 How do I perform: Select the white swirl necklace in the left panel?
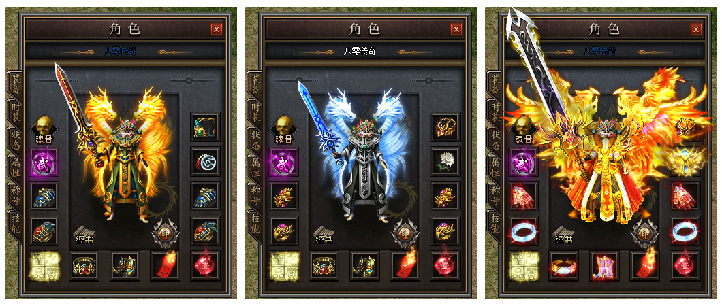click(x=206, y=162)
